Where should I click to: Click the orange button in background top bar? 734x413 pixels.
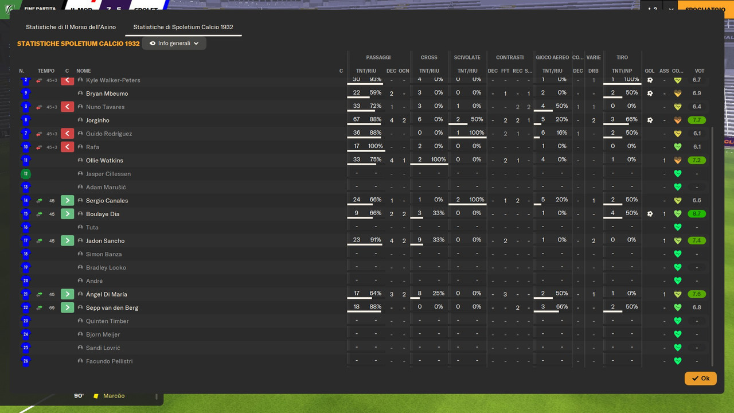[705, 9]
